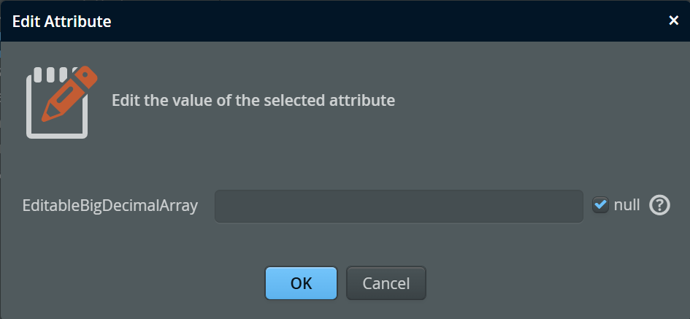
Task: Select the disabled array text box
Action: pyautogui.click(x=398, y=207)
